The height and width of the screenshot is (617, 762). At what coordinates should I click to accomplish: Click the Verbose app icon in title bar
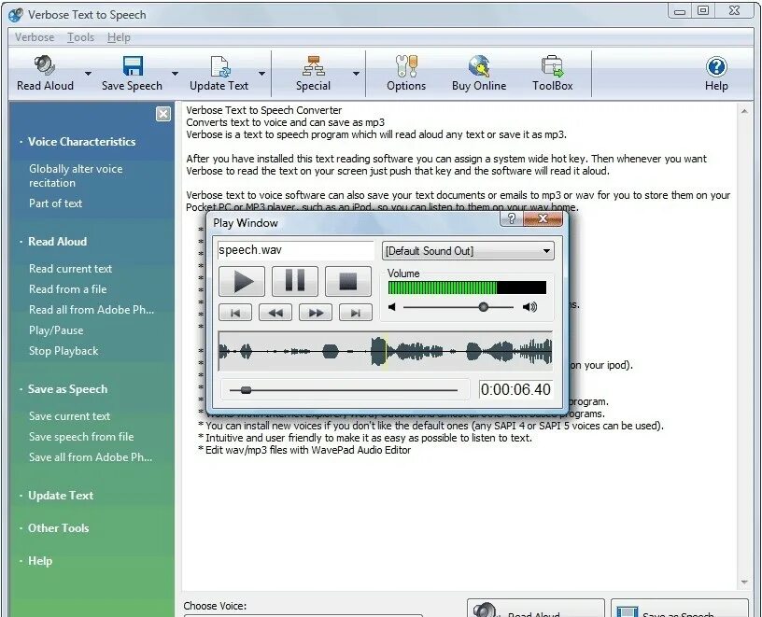click(x=16, y=15)
